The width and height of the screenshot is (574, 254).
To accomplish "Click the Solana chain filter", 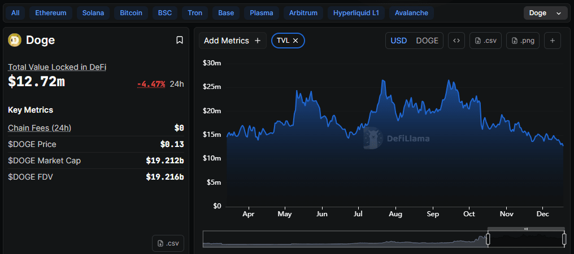I will click(x=93, y=13).
